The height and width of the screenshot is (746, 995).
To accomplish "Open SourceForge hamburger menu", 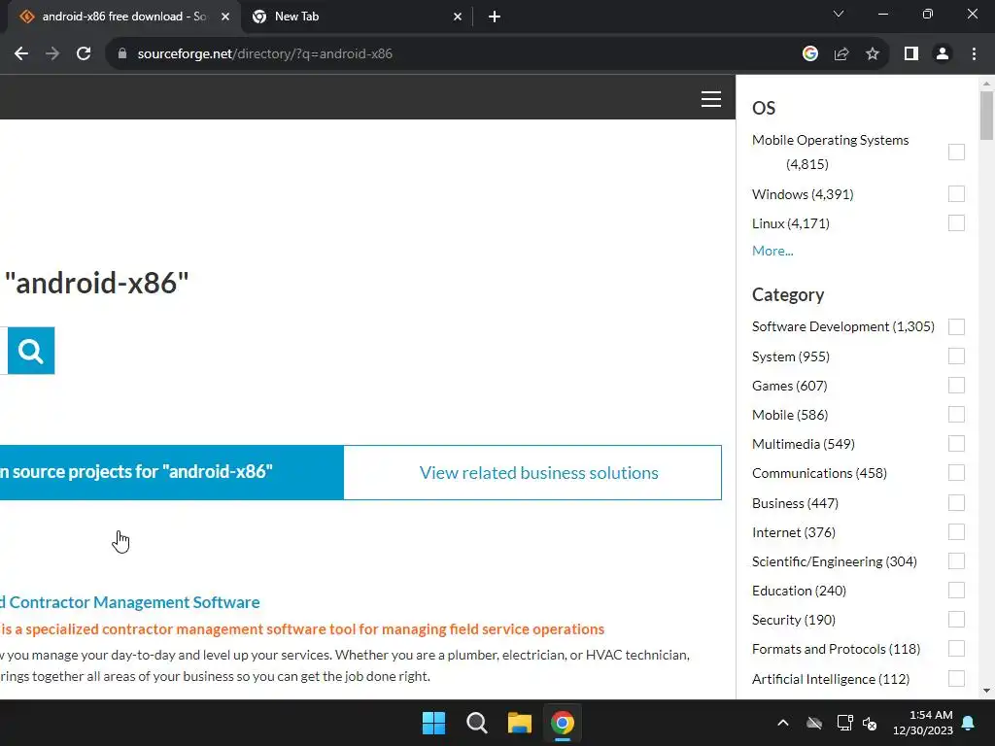I will point(710,99).
